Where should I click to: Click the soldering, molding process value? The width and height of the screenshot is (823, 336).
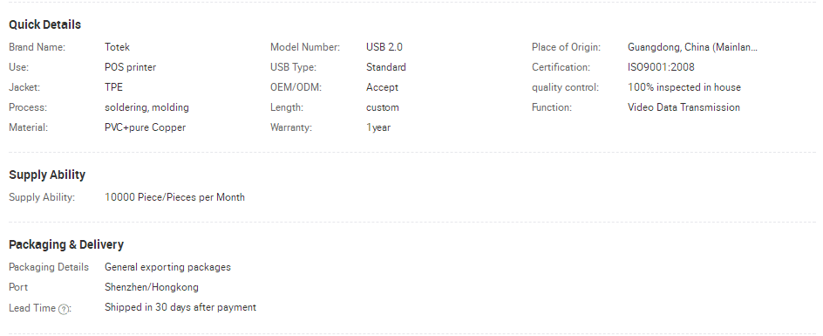click(x=146, y=107)
